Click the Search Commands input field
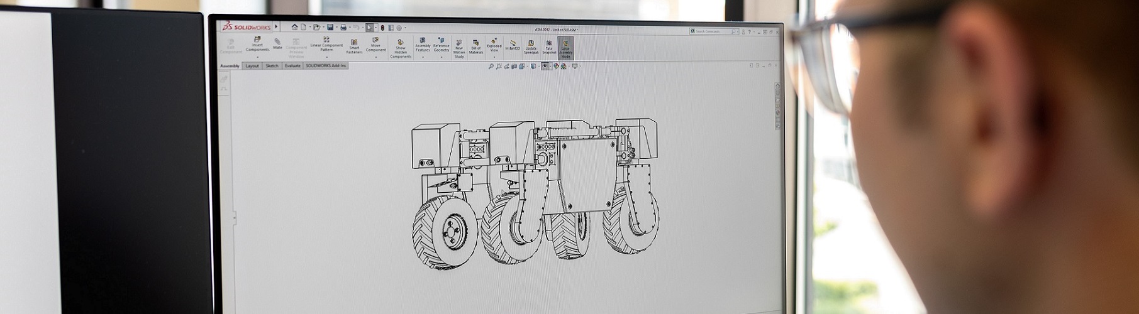Screen dimensions: 1139x314 coord(712,31)
